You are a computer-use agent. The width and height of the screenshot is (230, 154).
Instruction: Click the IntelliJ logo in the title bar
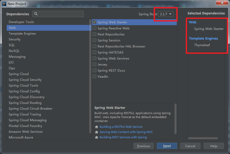point(4,4)
